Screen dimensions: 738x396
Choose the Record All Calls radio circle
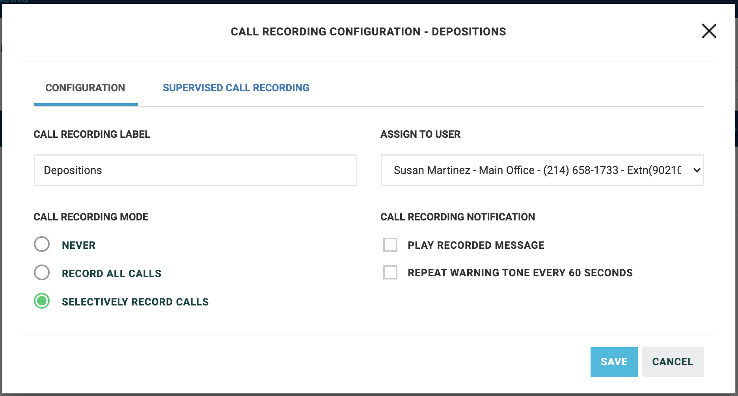[x=42, y=272]
